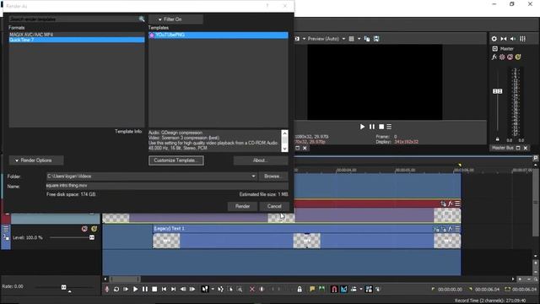This screenshot has height=304, width=540.
Task: Click Play in transport bar
Action: [x=135, y=289]
